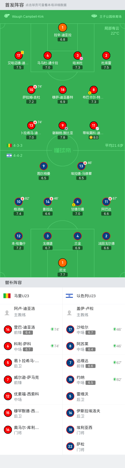Screen dimensions: 125x468
Task: Select Israel player 13 埃拉德-马德蒙
Action: 81,166
